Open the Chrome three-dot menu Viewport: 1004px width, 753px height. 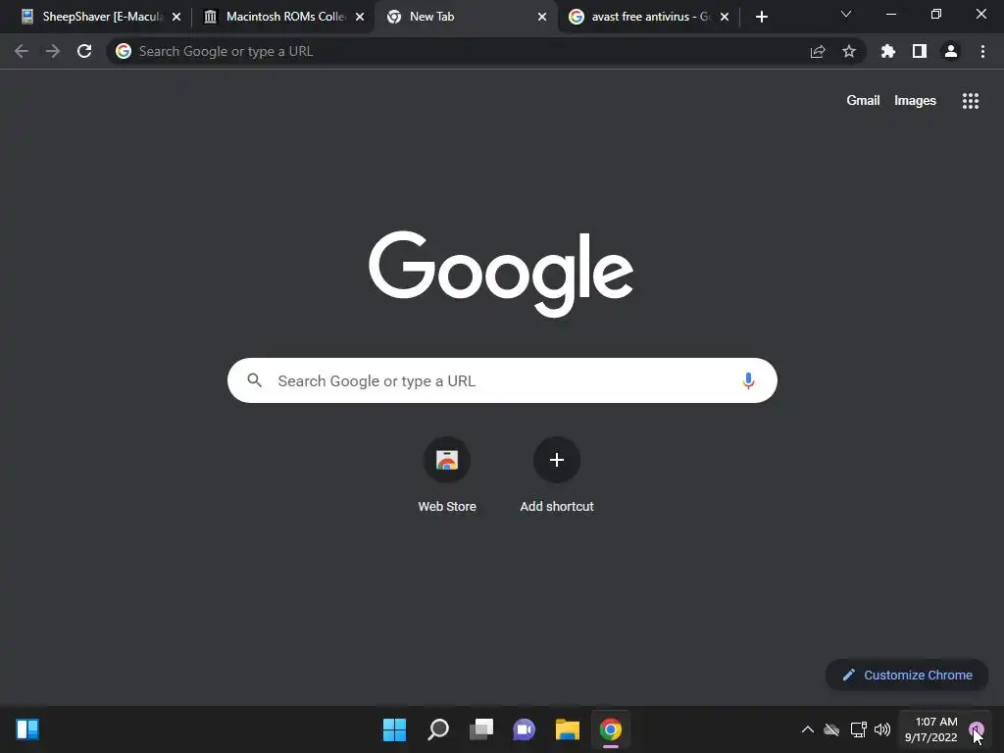pos(982,51)
